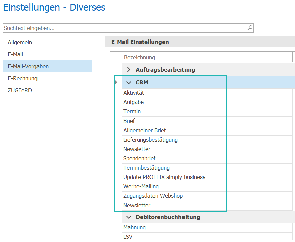Screen dimensions: 295x242
Task: Click the Bezeichnung column header
Action: click(207, 57)
